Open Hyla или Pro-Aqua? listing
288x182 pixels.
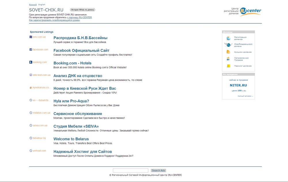point(71,101)
